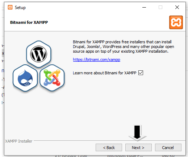
Task: Click the Setup title bar XAMPP icon
Action: (x=10, y=7)
